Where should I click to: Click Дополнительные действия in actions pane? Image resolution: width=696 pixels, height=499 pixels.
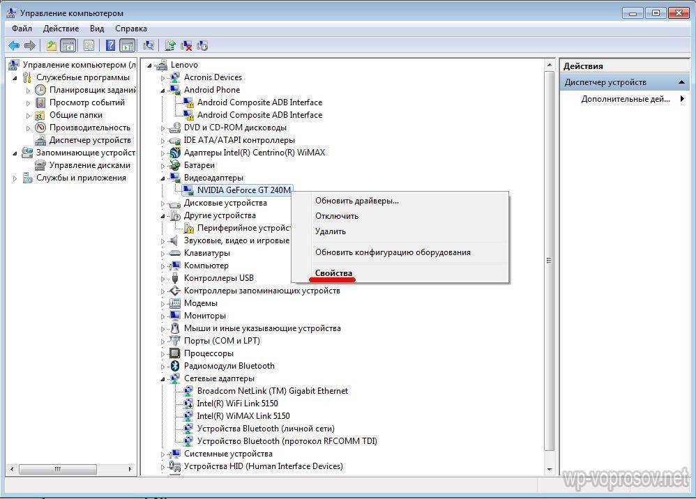[x=625, y=99]
